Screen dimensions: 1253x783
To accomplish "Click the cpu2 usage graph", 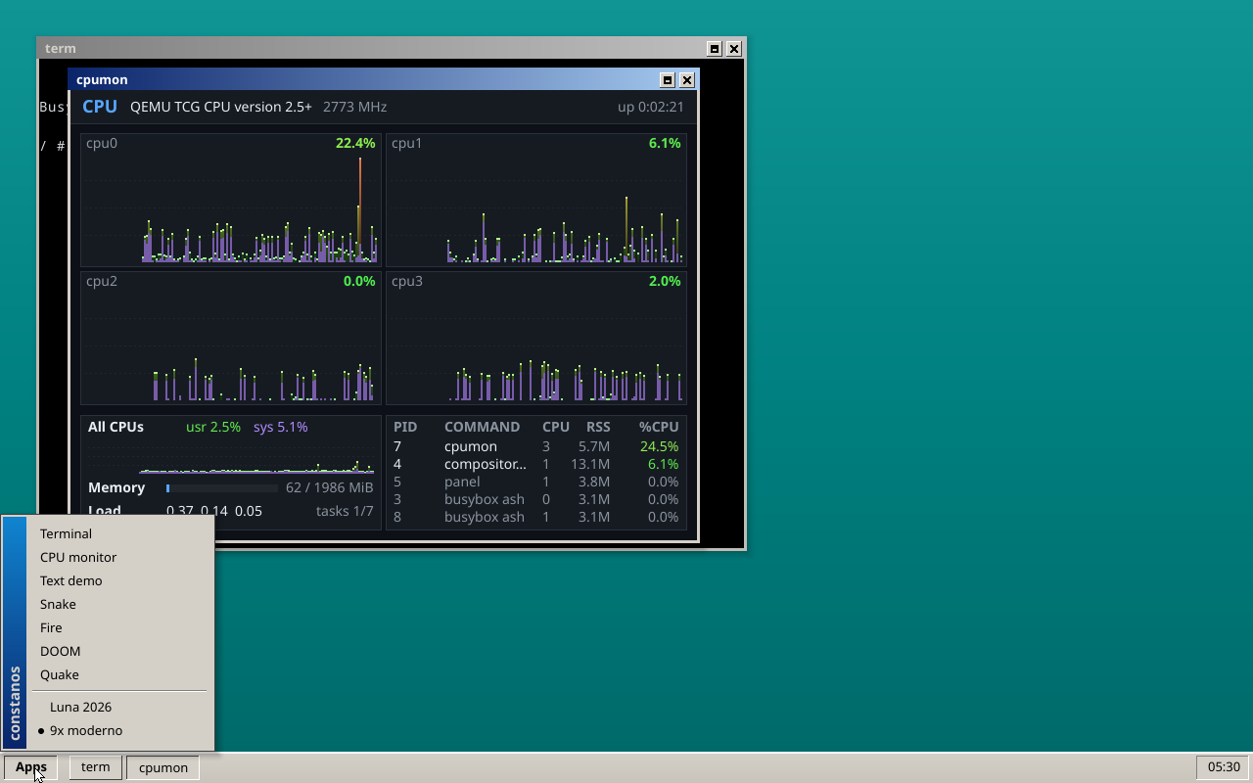I will pyautogui.click(x=231, y=339).
